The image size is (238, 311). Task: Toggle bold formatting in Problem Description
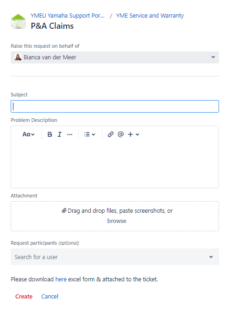(50, 134)
